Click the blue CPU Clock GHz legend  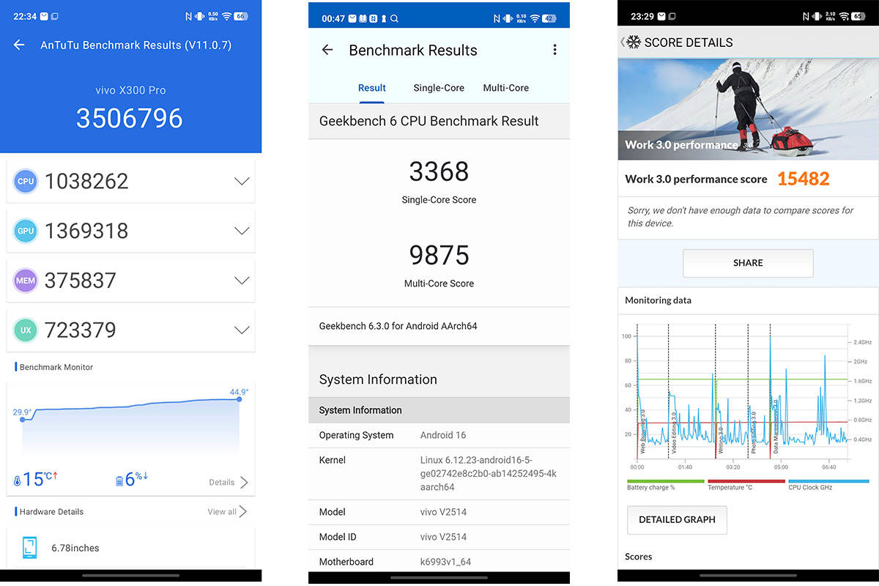tap(828, 484)
